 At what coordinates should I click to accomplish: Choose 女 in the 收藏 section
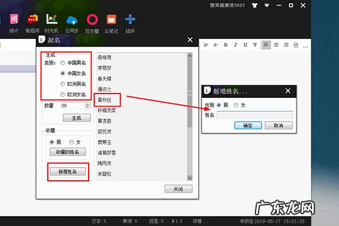[x=72, y=142]
